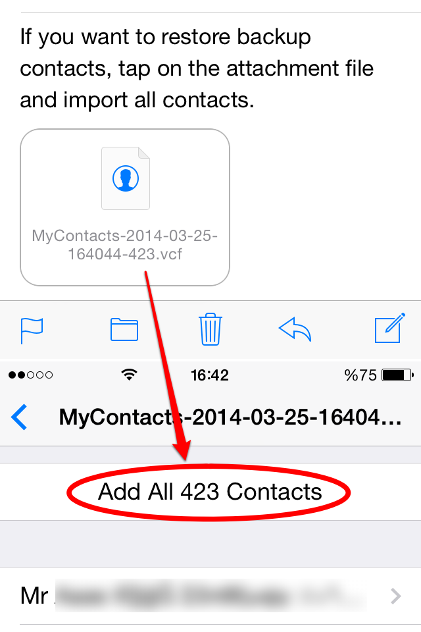This screenshot has width=421, height=632.
Task: Tap the blurred contact name text
Action: 210,596
